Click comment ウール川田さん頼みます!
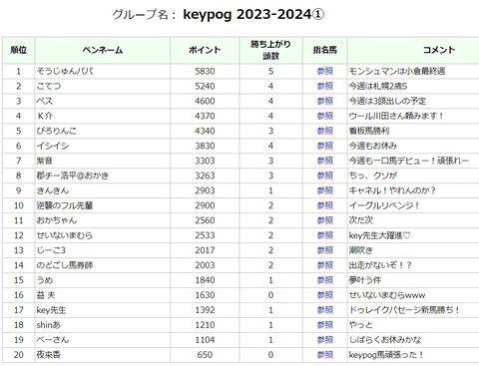Image resolution: width=479 pixels, height=366 pixels. point(396,116)
